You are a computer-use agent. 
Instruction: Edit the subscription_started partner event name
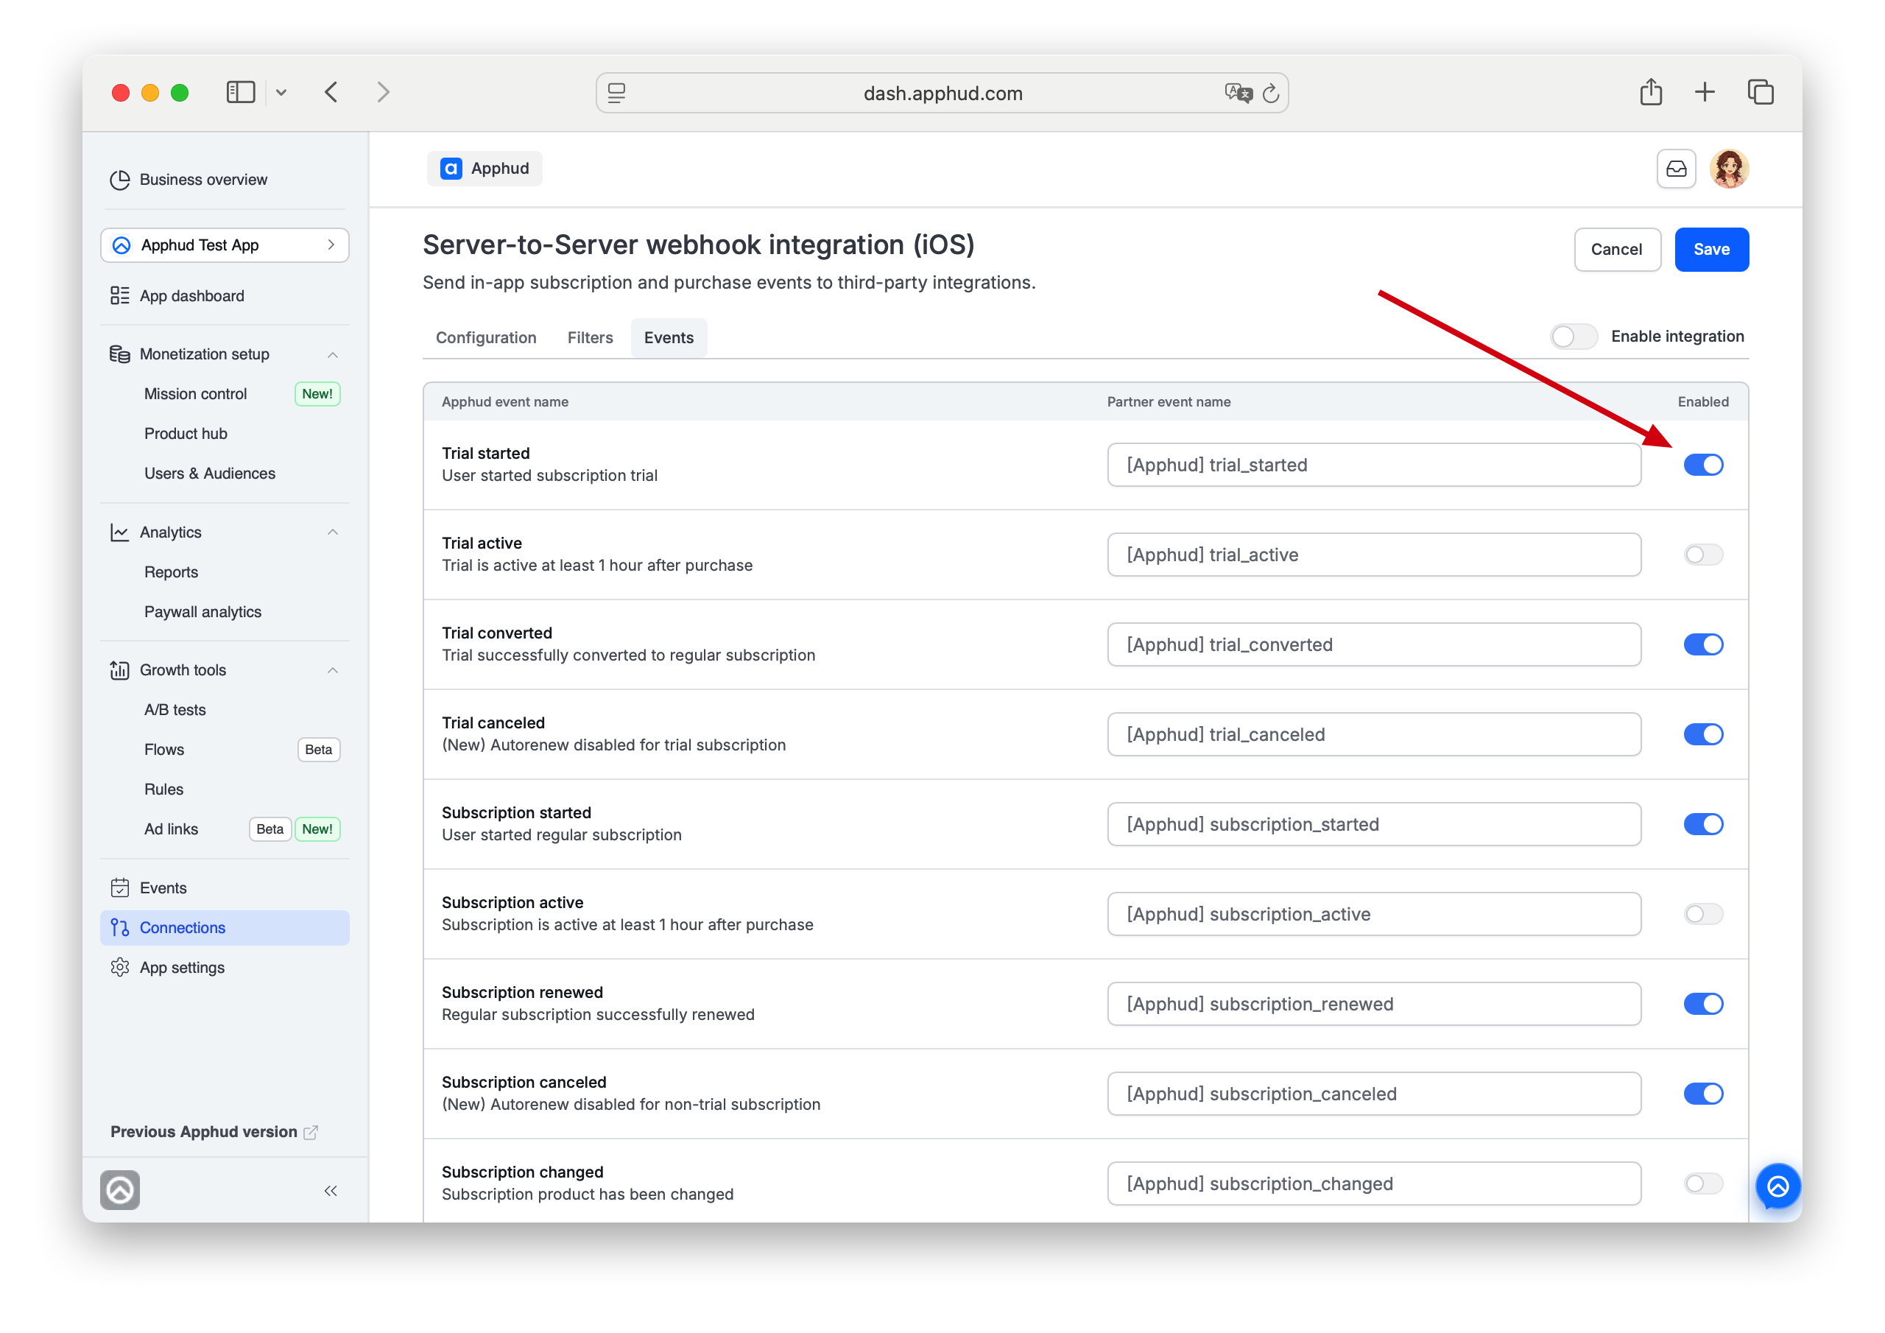(x=1373, y=825)
